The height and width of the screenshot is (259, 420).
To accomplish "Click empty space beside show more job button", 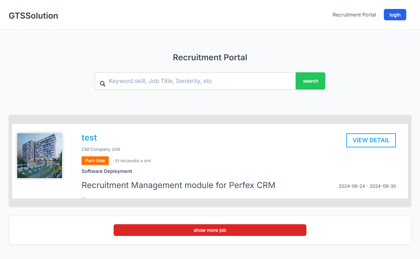I will 358,230.
